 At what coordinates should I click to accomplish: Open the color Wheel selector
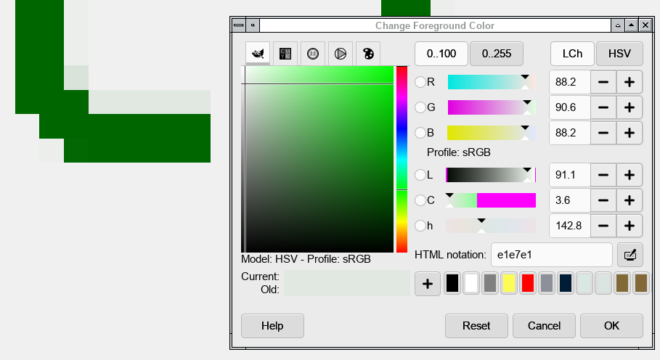point(340,54)
